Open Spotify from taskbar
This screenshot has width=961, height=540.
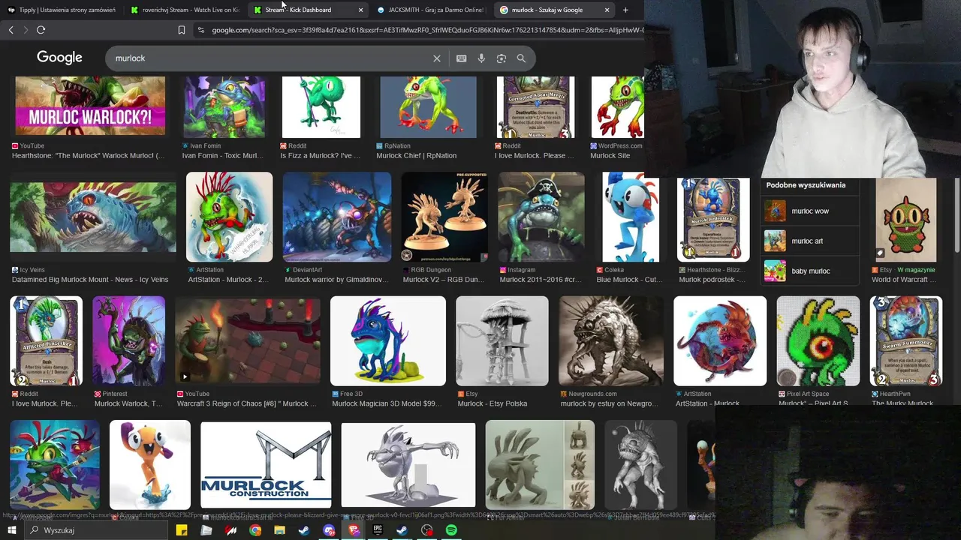tap(451, 530)
